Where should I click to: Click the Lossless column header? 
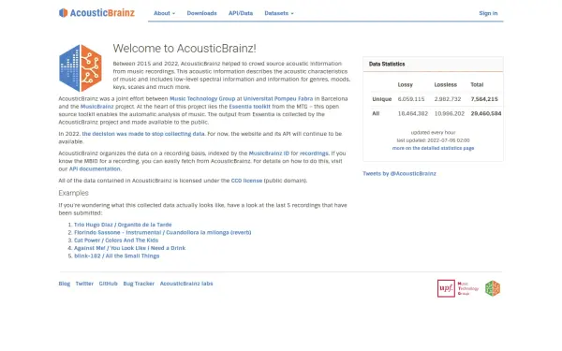[446, 85]
